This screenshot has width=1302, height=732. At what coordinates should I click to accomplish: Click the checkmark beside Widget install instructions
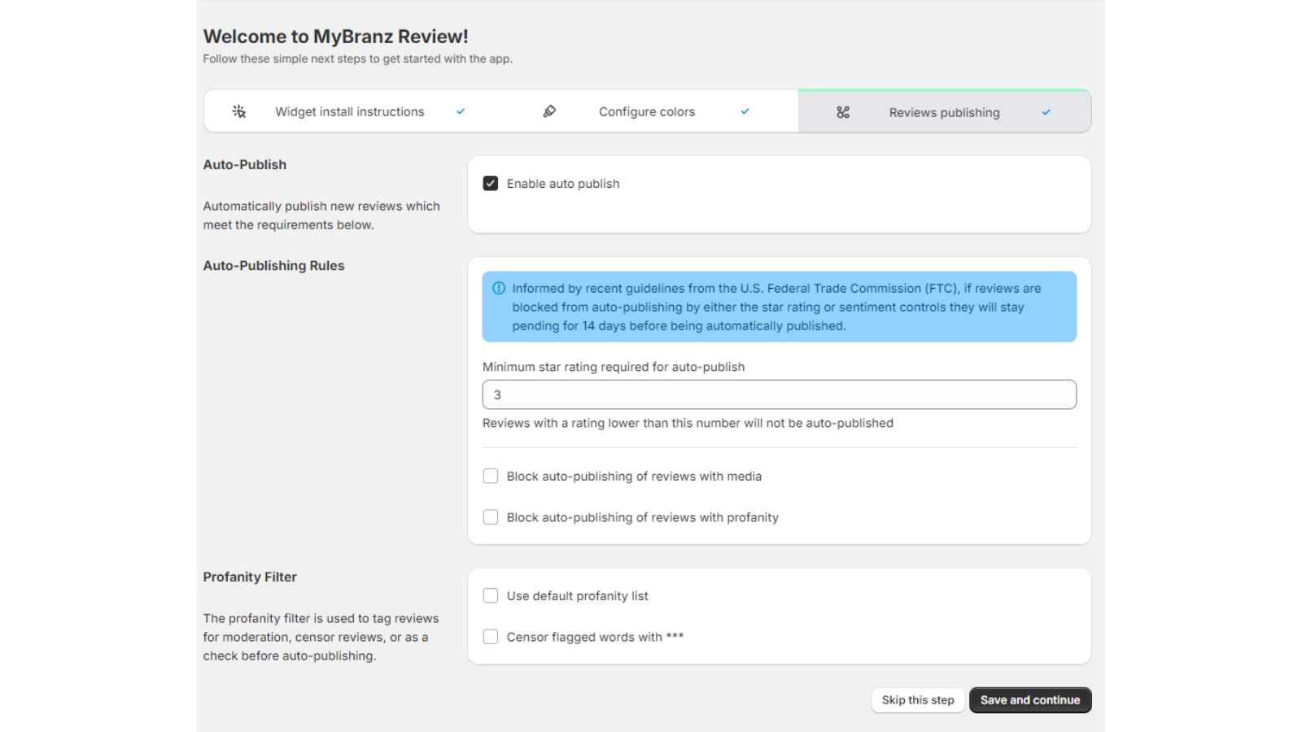pos(461,111)
